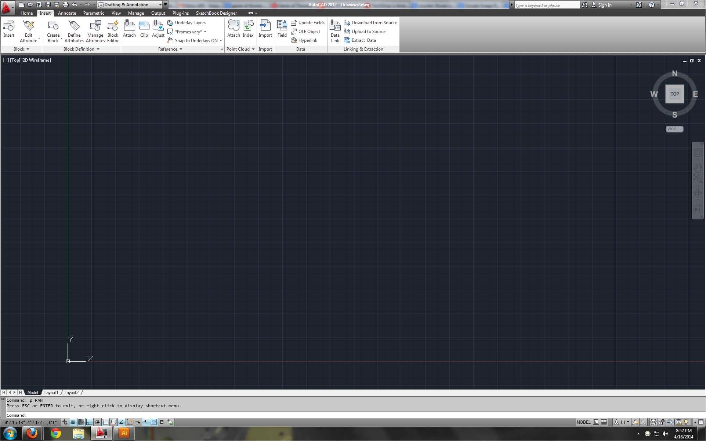Open the Drafting & Annotation workspace dropdown

tap(130, 5)
